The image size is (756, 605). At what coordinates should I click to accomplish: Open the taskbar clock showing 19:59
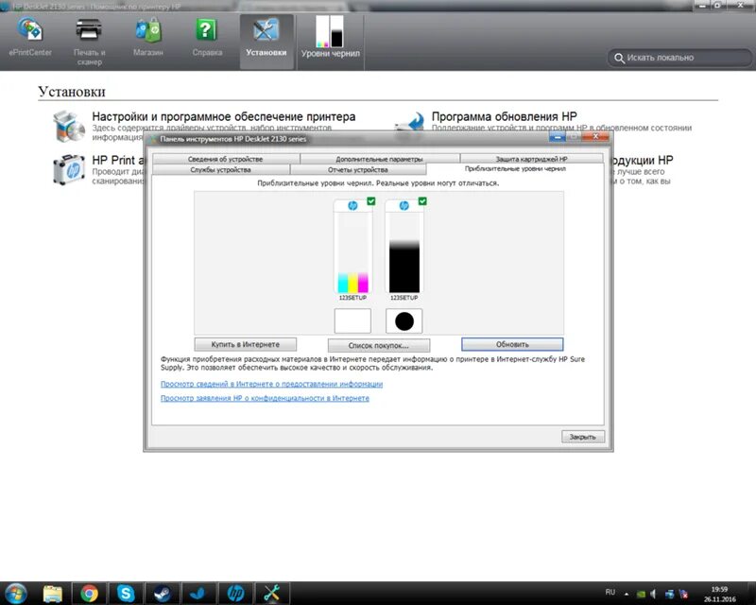(x=719, y=594)
